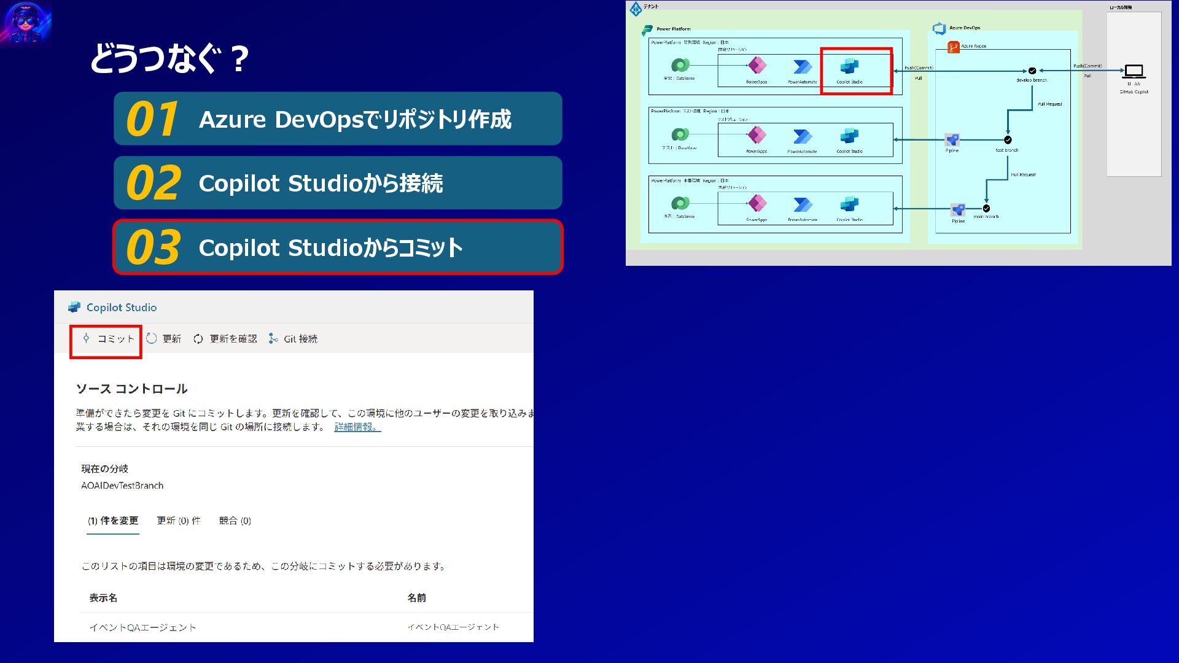Click the 更新 refresh icon in toolbar
The height and width of the screenshot is (663, 1179).
click(152, 338)
